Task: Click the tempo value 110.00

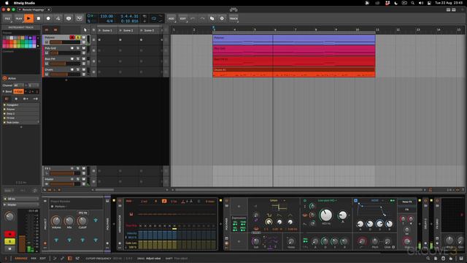Action: click(x=107, y=16)
